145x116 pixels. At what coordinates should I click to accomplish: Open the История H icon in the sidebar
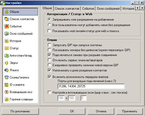point(7,41)
